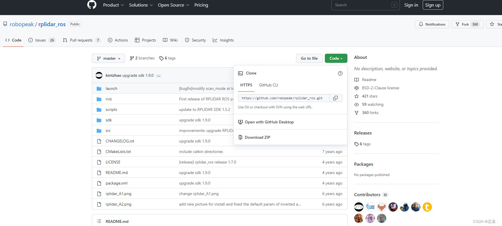Open the Actions tab
Screen dimensions: 502x226
pos(118,40)
